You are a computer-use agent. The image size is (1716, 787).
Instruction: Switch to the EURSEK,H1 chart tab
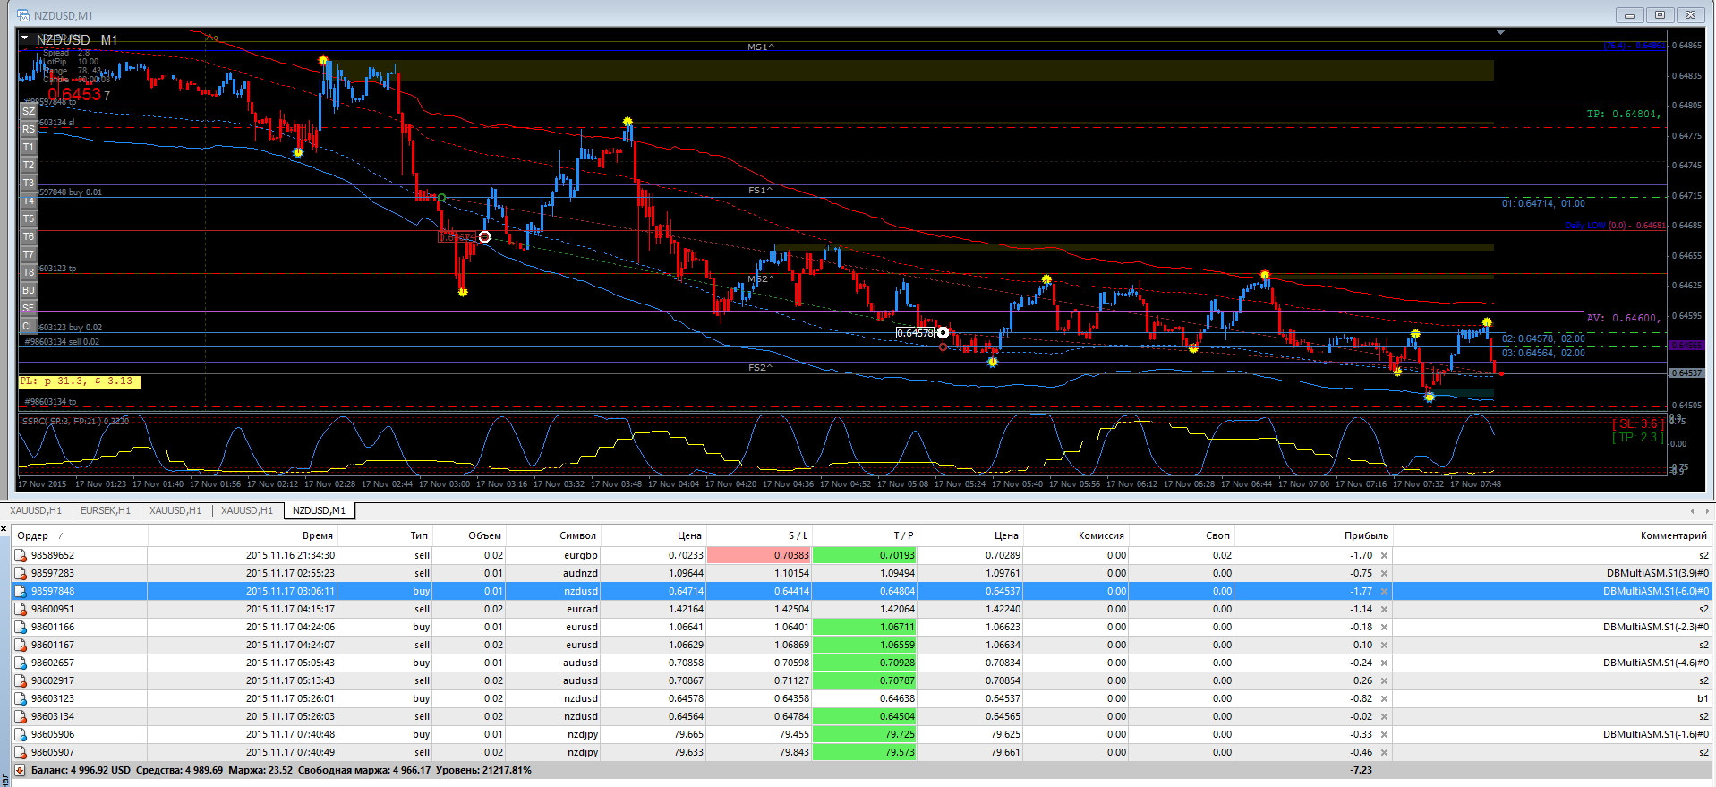(x=105, y=510)
